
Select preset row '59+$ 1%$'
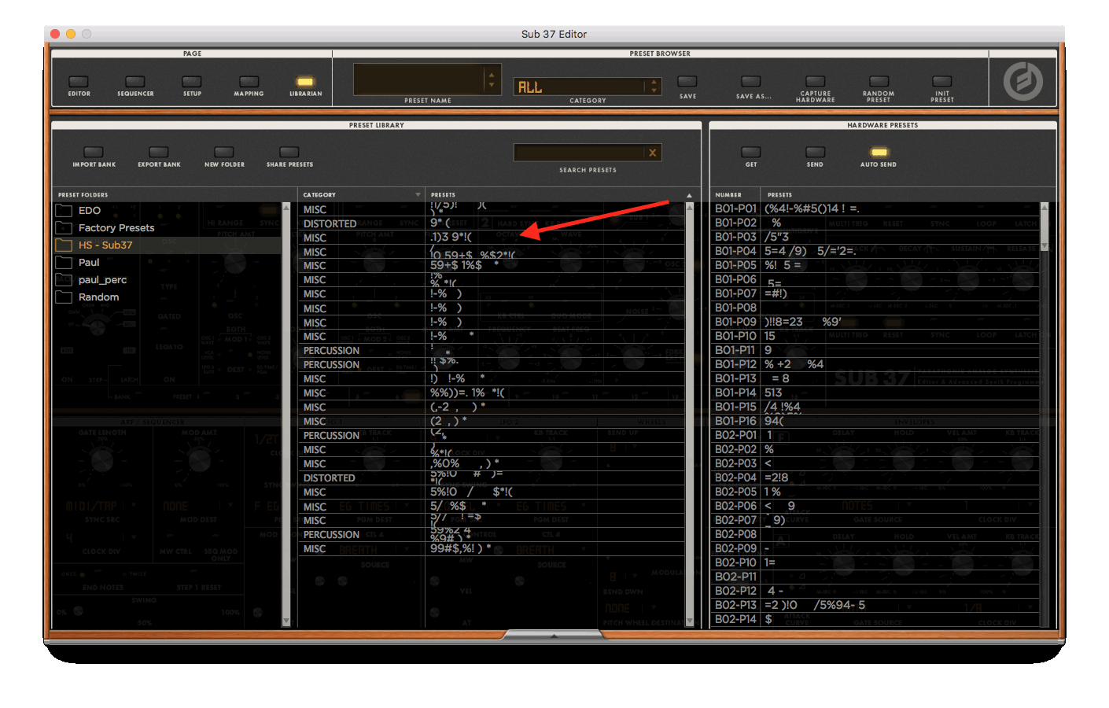pyautogui.click(x=492, y=266)
